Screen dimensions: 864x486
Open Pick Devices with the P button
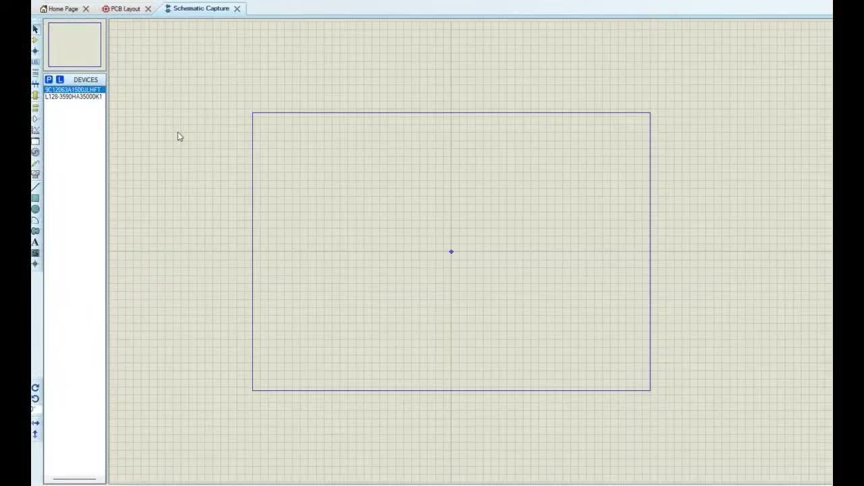(49, 80)
